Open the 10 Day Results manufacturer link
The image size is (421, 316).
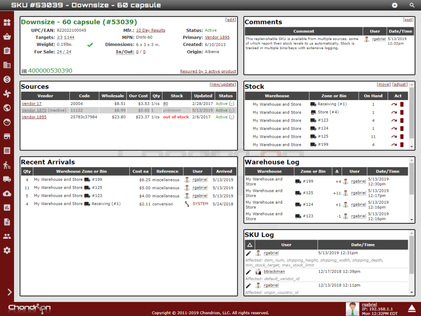(x=150, y=30)
